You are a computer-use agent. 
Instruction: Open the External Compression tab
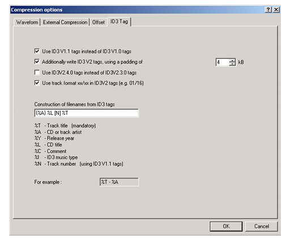click(65, 22)
